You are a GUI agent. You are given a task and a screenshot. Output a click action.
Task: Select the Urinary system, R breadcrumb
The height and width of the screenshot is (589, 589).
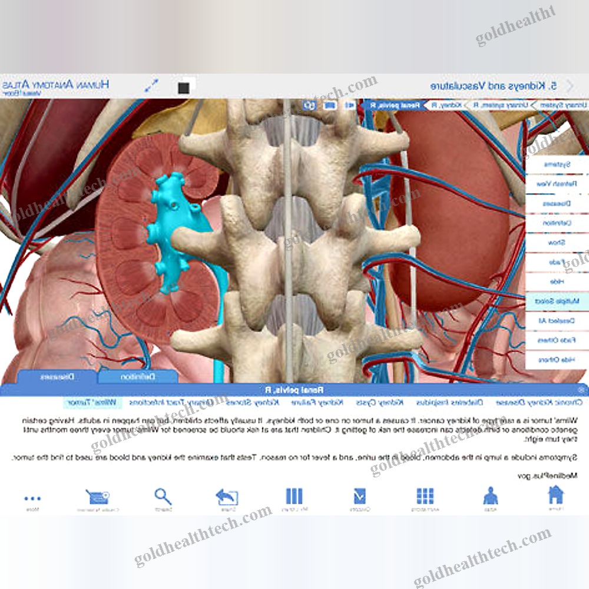click(x=500, y=105)
